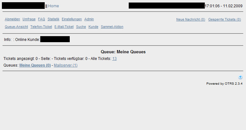246x130 pixels.
Task: Select the Meine Queues (0) queue
Action: (35, 65)
